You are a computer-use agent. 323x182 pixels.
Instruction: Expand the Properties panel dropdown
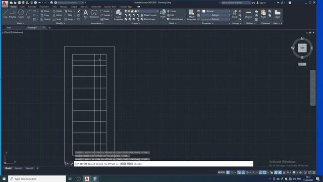coord(207,23)
